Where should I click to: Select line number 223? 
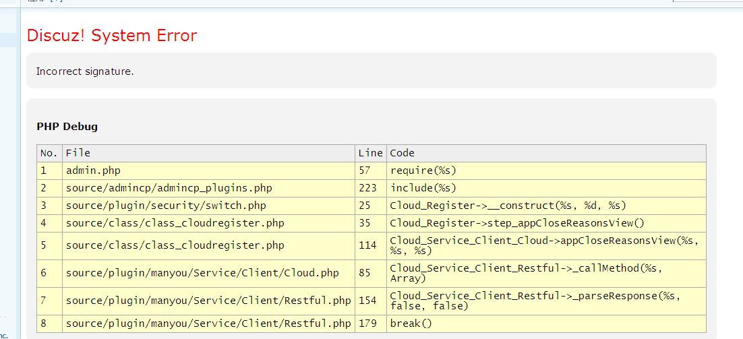click(x=371, y=188)
